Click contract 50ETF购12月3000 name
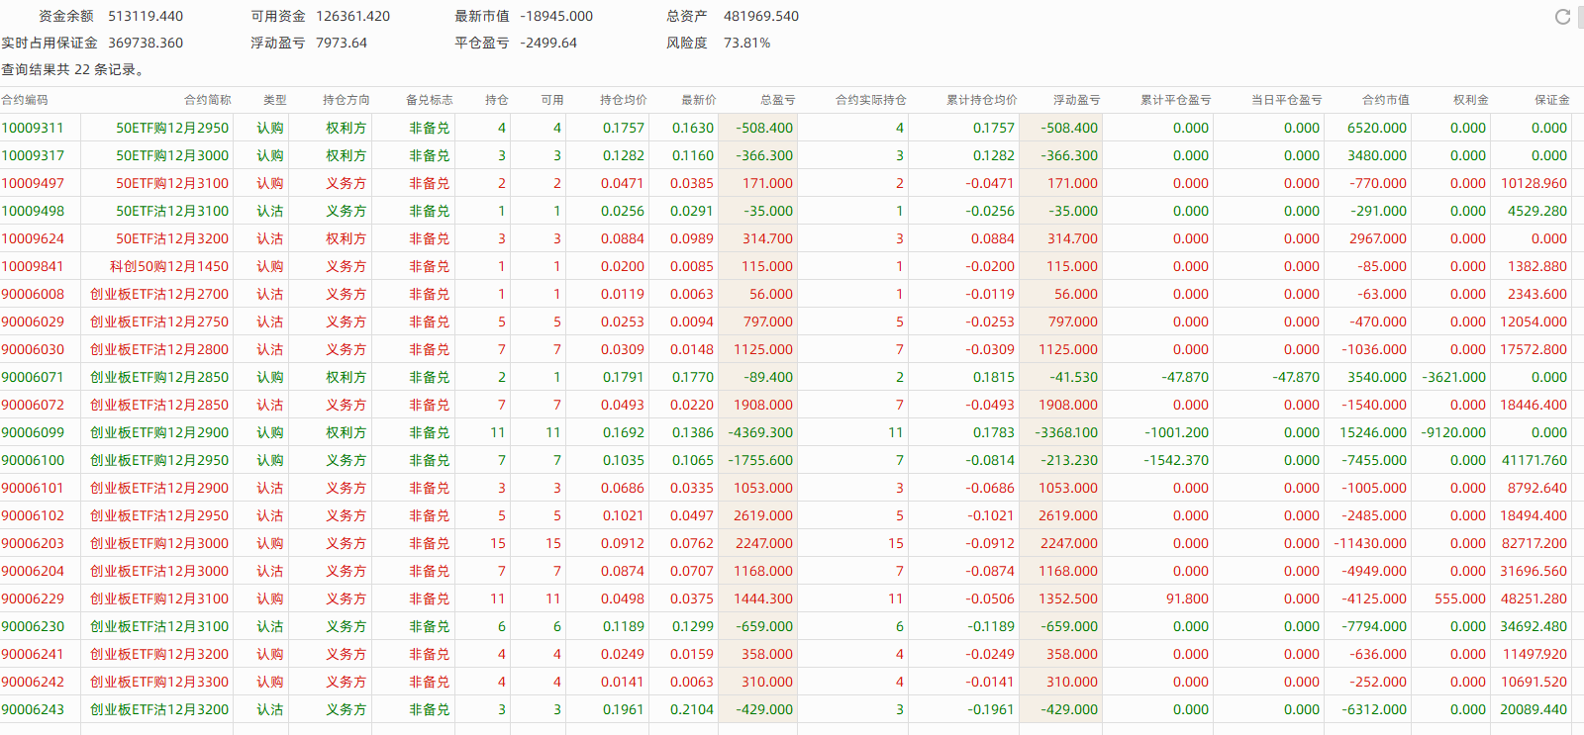Screen dimensions: 1584x735 [x=172, y=155]
